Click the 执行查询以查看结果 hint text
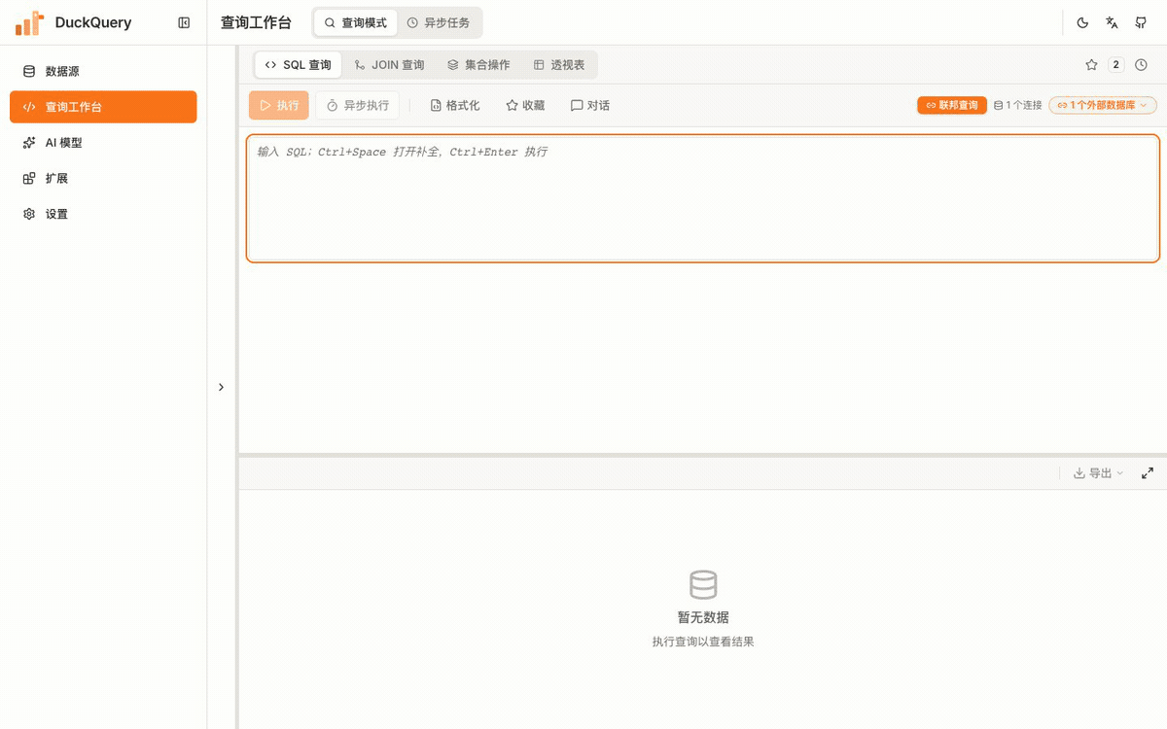 tap(703, 642)
